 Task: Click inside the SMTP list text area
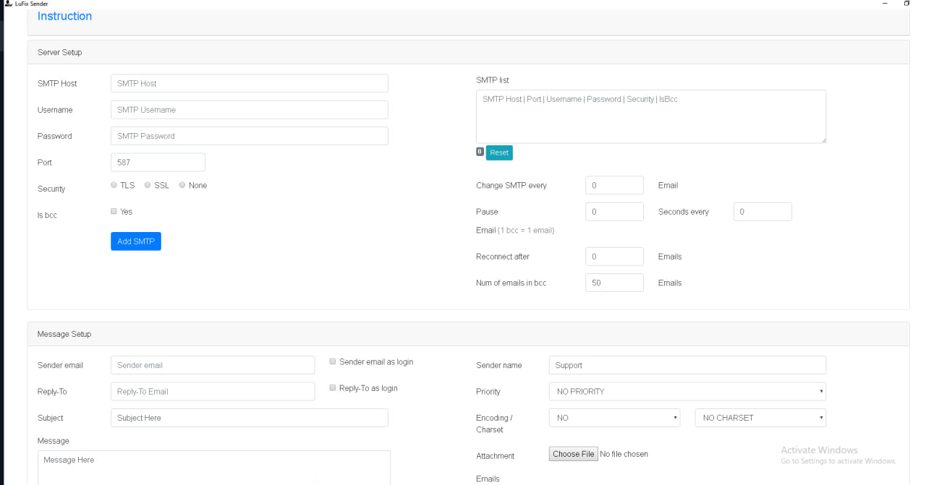tap(650, 116)
